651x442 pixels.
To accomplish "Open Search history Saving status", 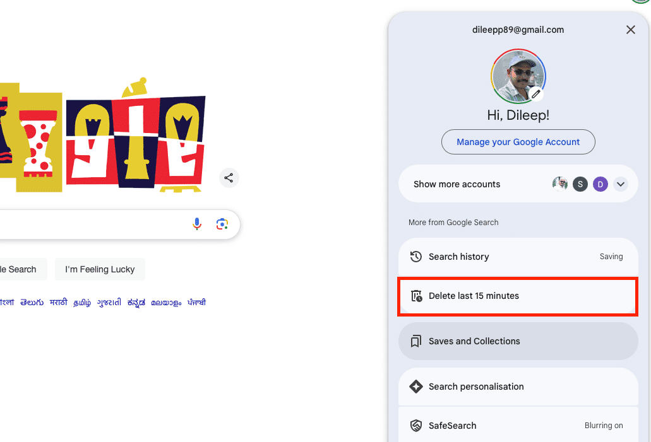I will [x=611, y=257].
